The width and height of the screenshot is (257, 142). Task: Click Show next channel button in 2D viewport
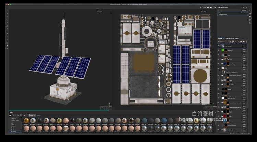[x=210, y=108]
